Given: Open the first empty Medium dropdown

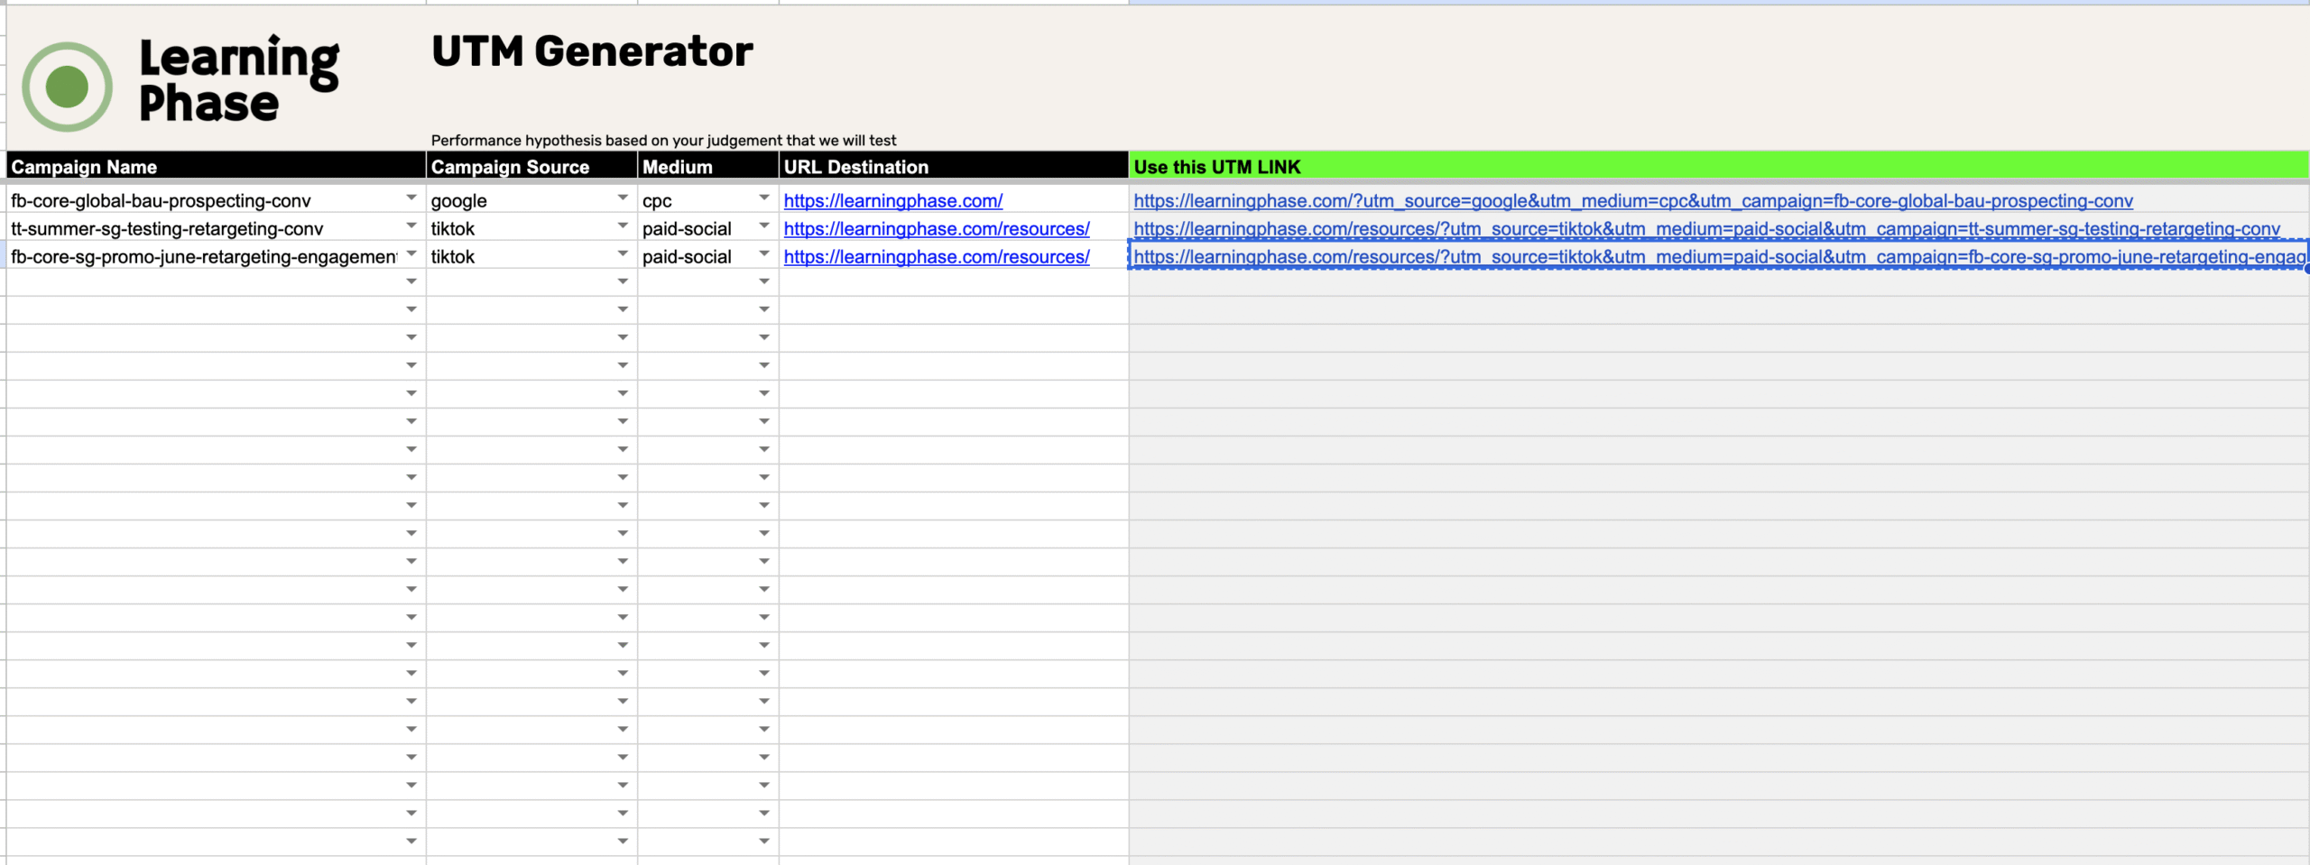Looking at the screenshot, I should click(x=764, y=281).
